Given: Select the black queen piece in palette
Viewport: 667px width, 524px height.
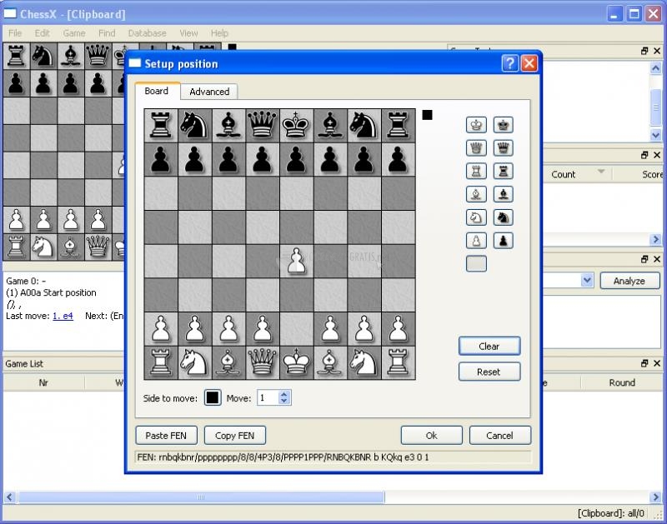Looking at the screenshot, I should click(x=504, y=148).
